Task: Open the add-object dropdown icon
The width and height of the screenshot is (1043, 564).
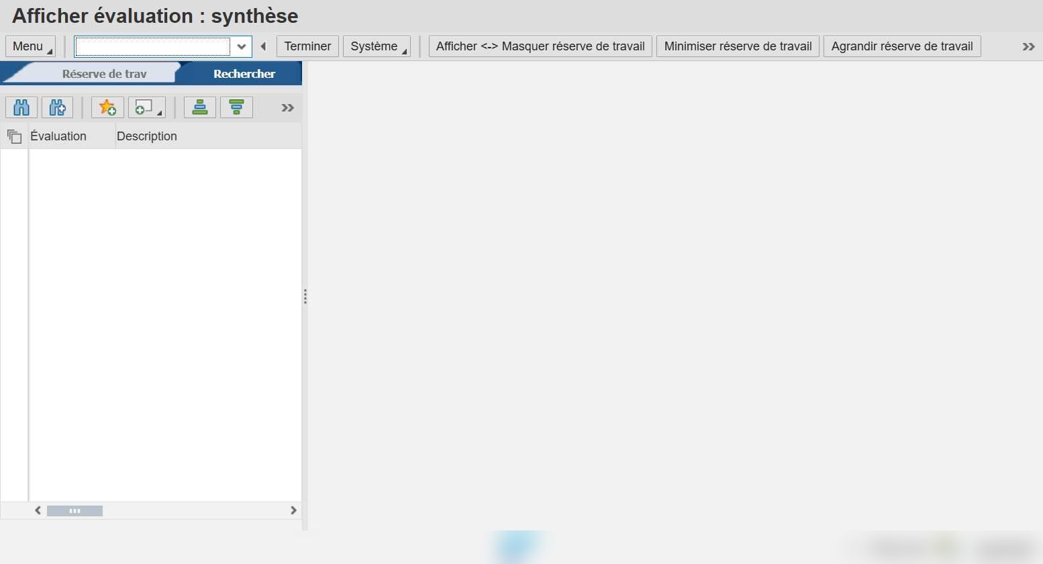Action: [147, 107]
